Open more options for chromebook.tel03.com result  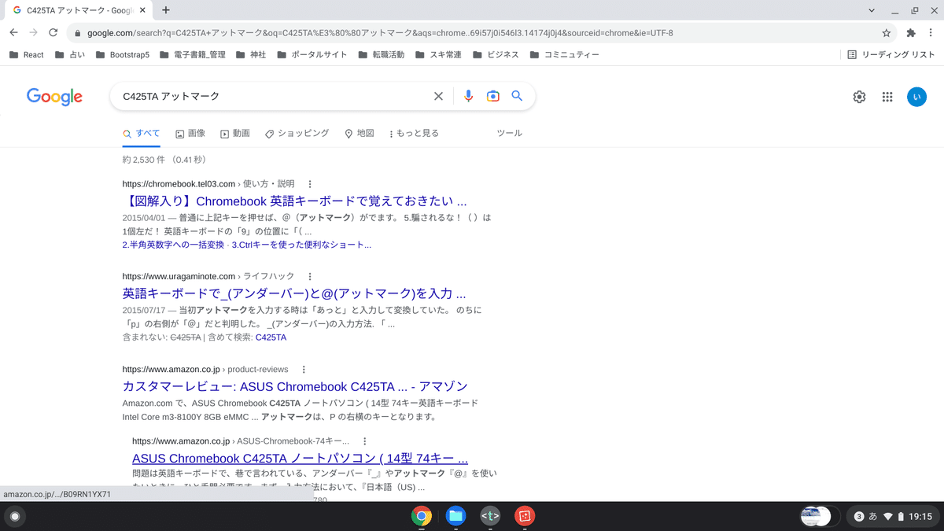[310, 184]
